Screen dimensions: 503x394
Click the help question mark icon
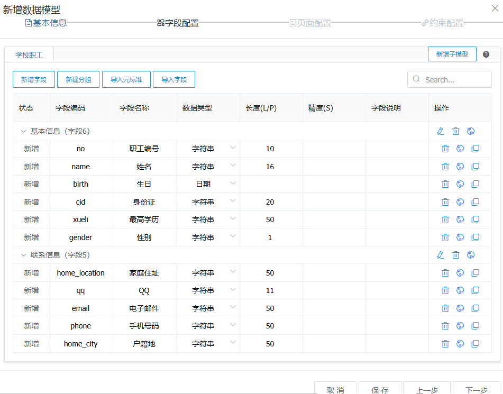[x=486, y=54]
